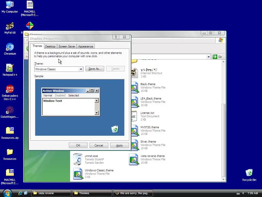Select the Windows Classic.theme file icon

[78, 174]
